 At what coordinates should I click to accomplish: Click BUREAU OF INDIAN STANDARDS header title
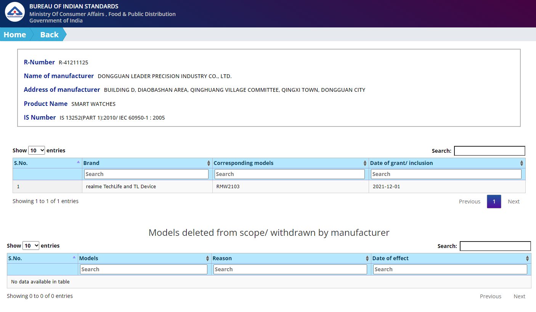tap(74, 6)
